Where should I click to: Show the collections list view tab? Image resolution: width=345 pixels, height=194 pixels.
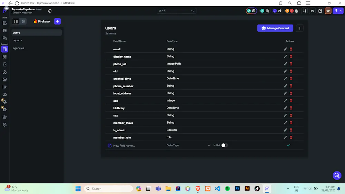tap(16, 21)
